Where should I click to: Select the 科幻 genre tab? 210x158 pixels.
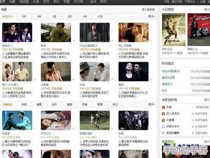[x=115, y=104]
